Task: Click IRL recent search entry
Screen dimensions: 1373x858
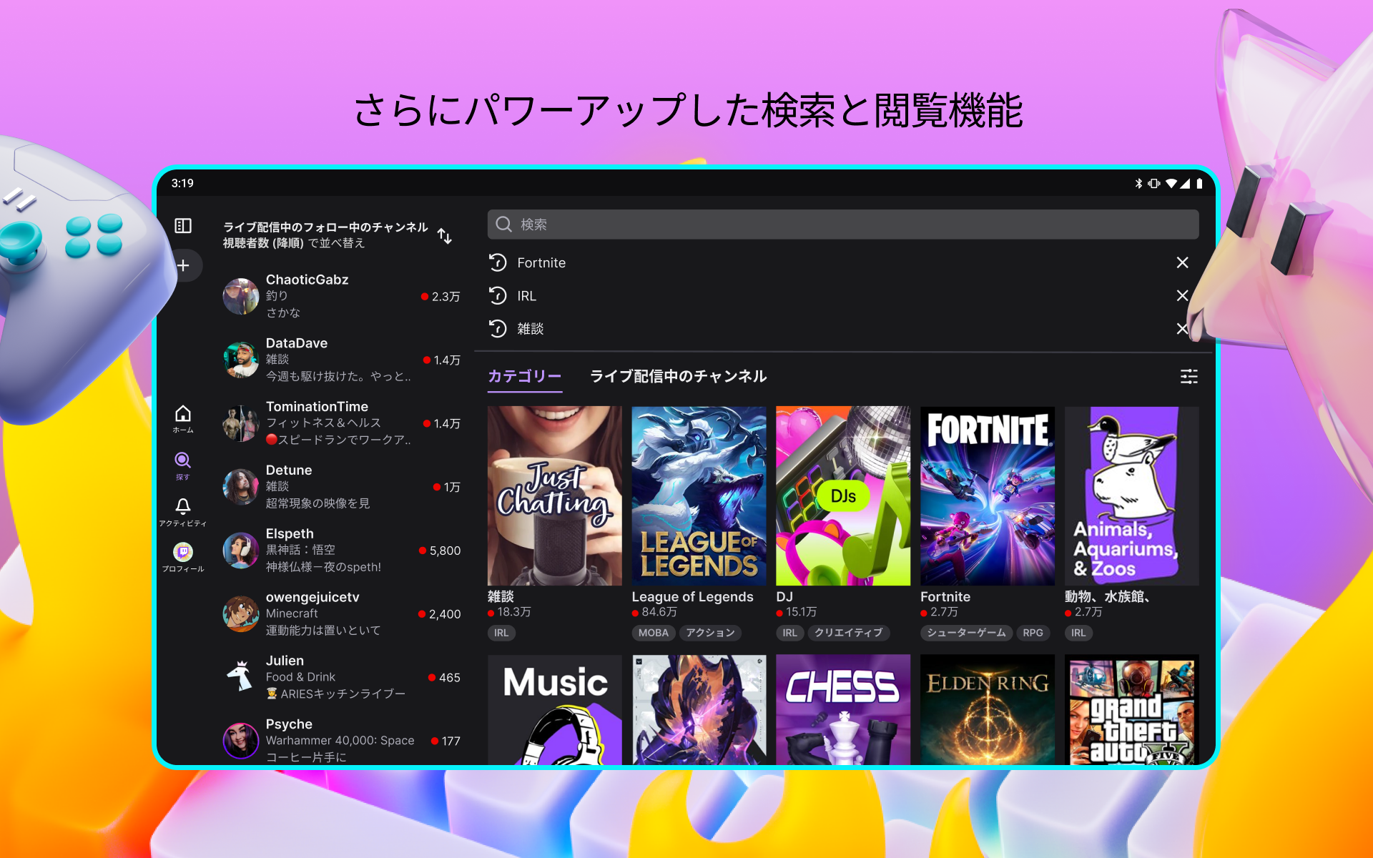Action: pyautogui.click(x=526, y=295)
